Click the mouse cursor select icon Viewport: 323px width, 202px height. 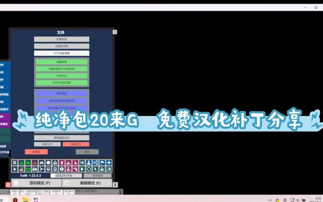(96, 169)
